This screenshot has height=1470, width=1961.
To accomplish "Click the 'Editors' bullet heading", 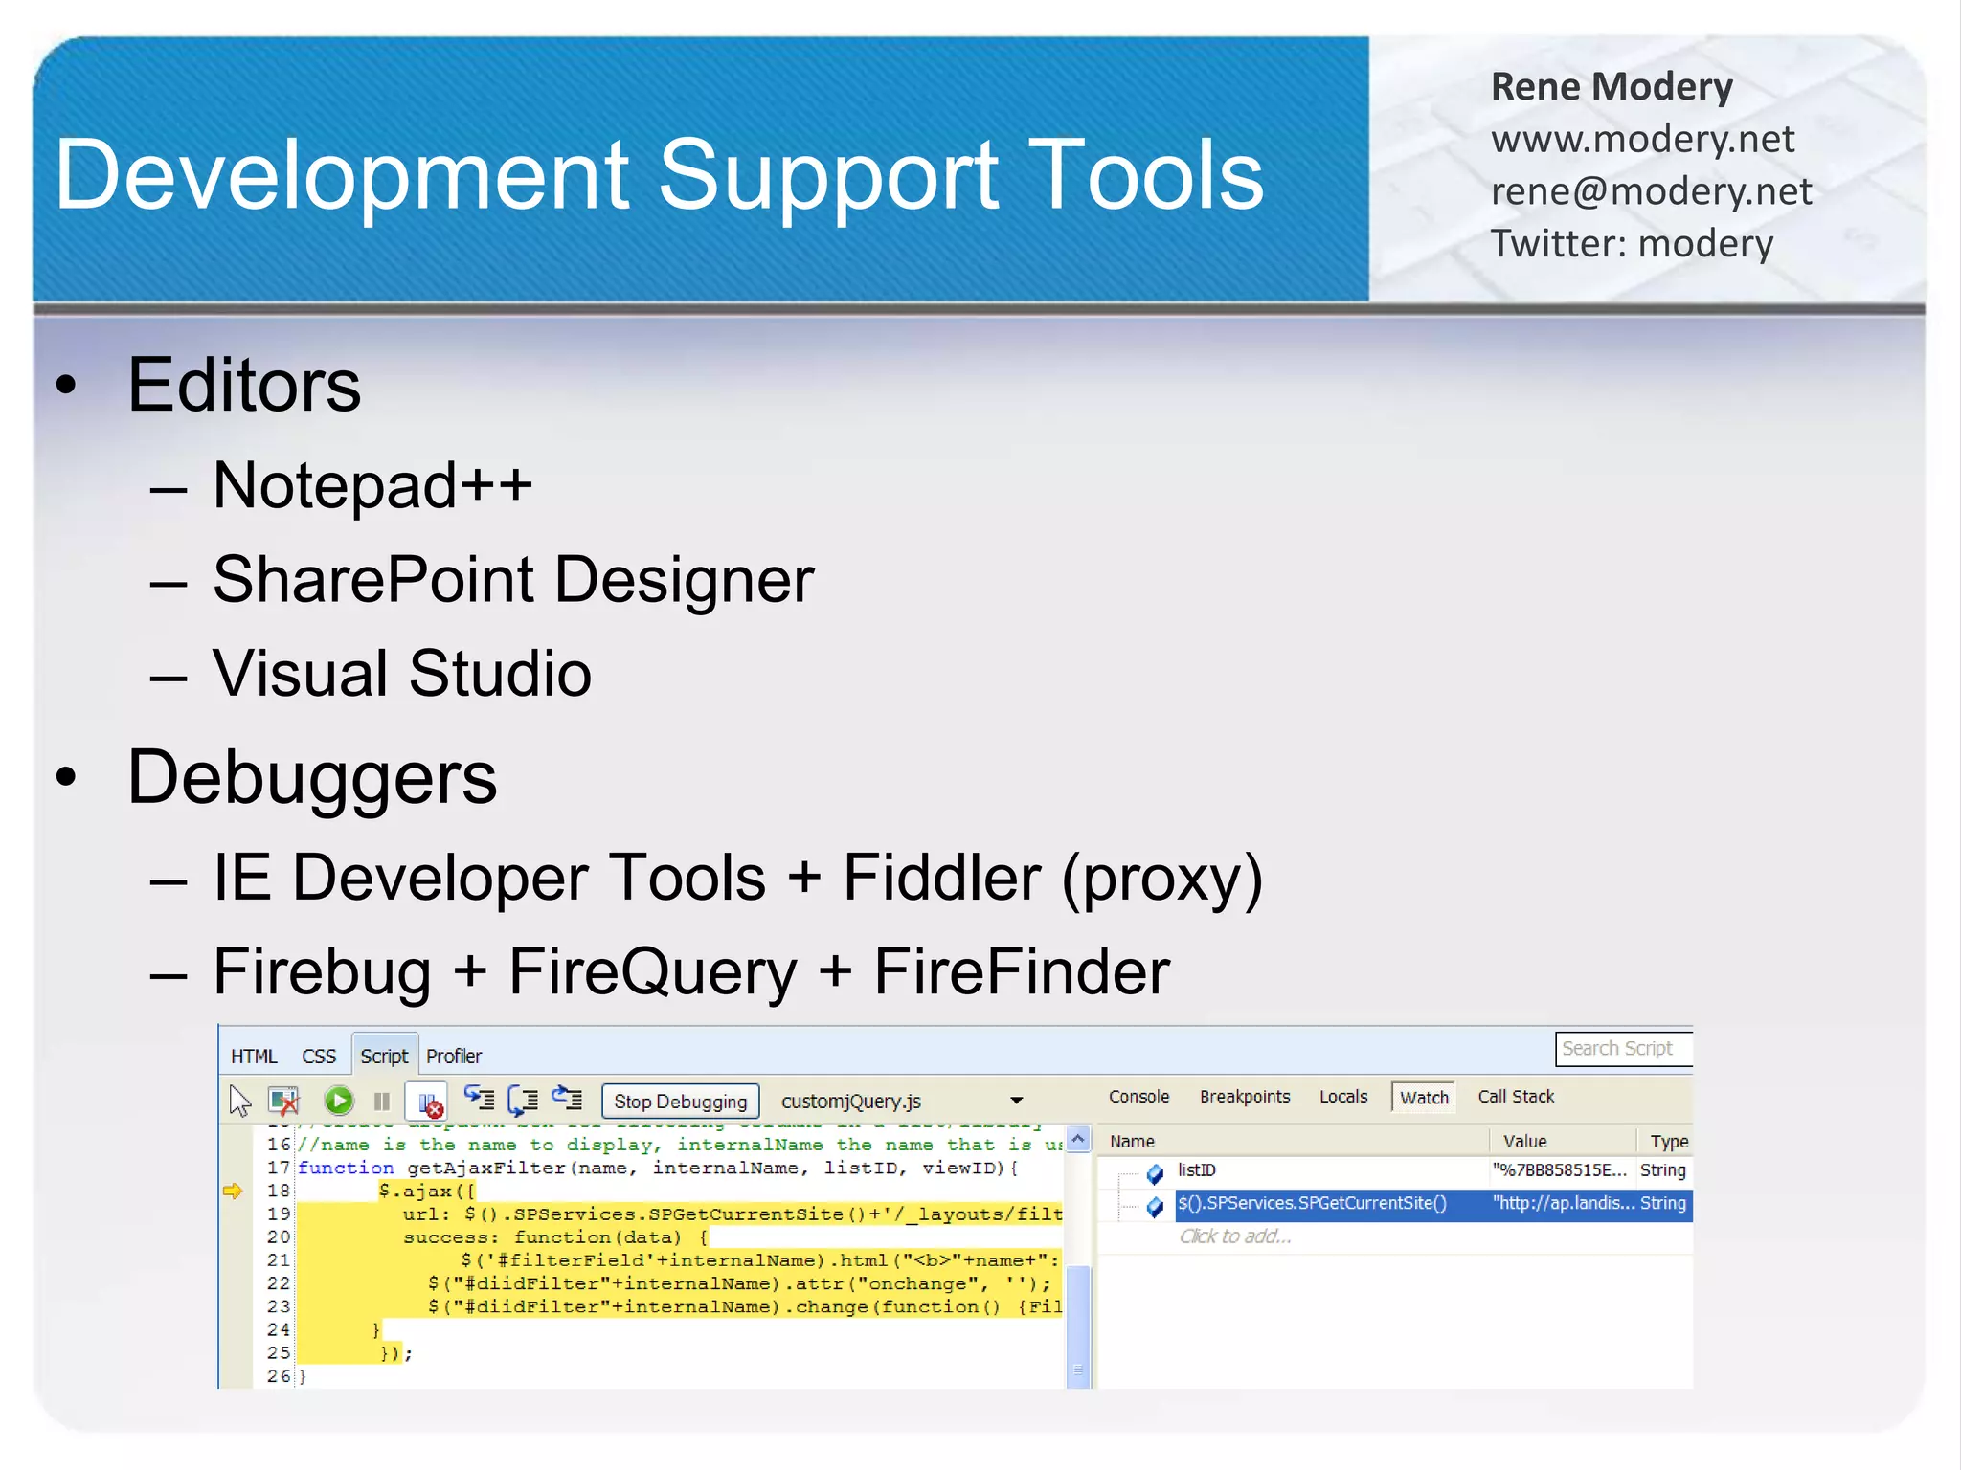I will (244, 385).
